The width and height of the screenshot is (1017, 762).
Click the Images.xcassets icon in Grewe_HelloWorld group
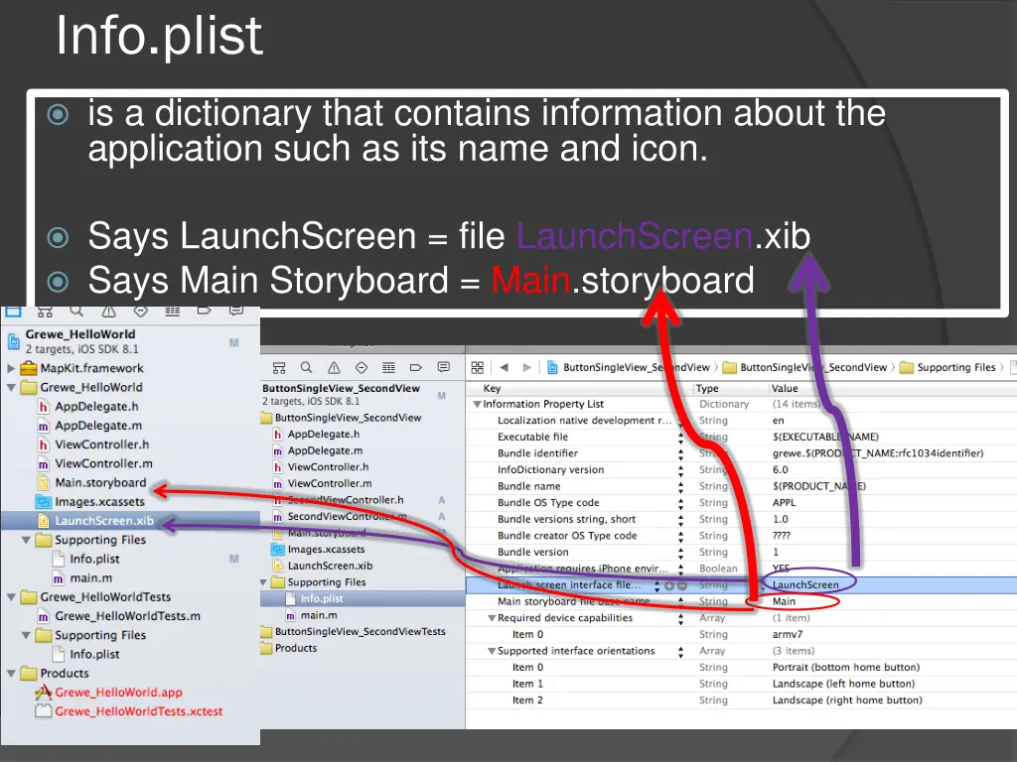(x=44, y=501)
